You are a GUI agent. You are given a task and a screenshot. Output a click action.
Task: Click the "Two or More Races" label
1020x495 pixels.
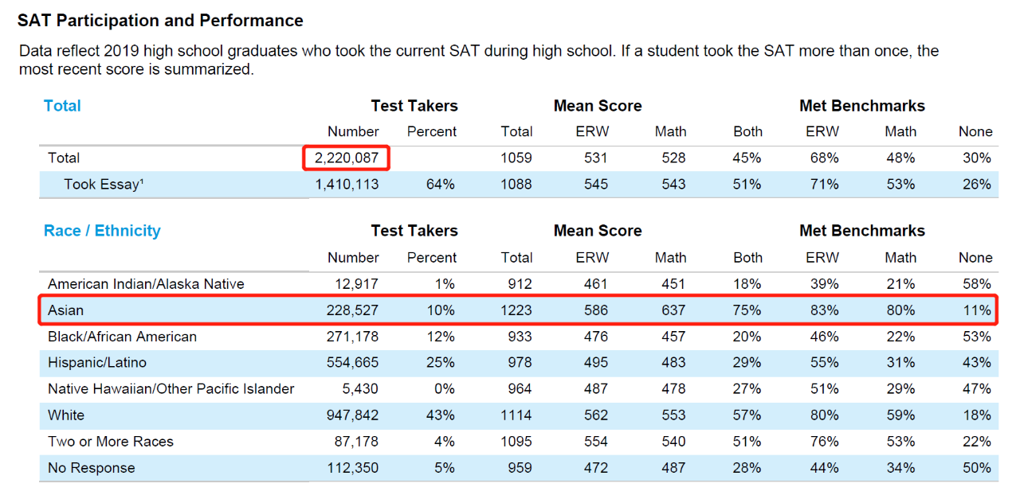point(111,442)
